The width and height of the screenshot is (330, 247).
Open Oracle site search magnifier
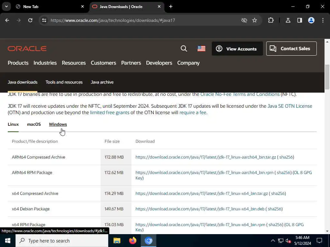tap(184, 49)
